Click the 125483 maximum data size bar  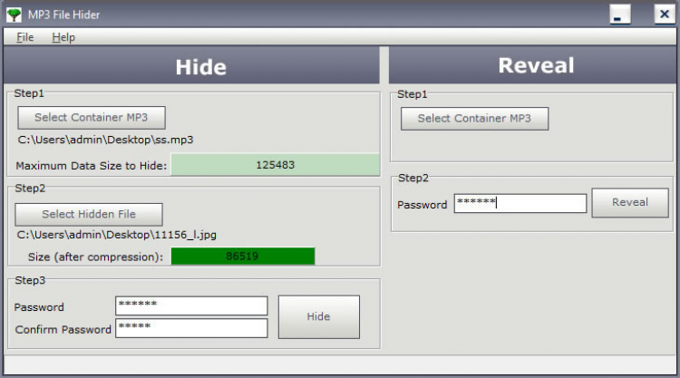point(276,165)
